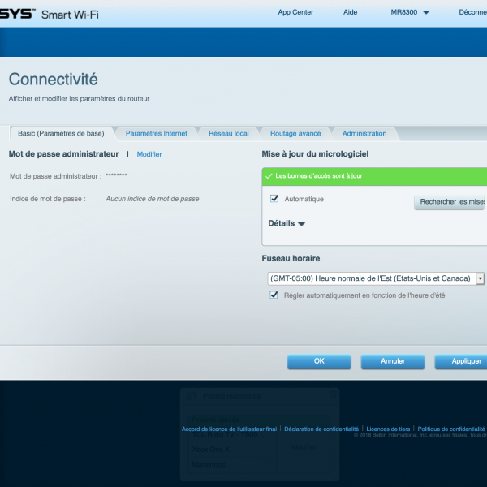Apply changes with the Appliquer button
Image resolution: width=487 pixels, height=487 pixels.
click(x=463, y=361)
